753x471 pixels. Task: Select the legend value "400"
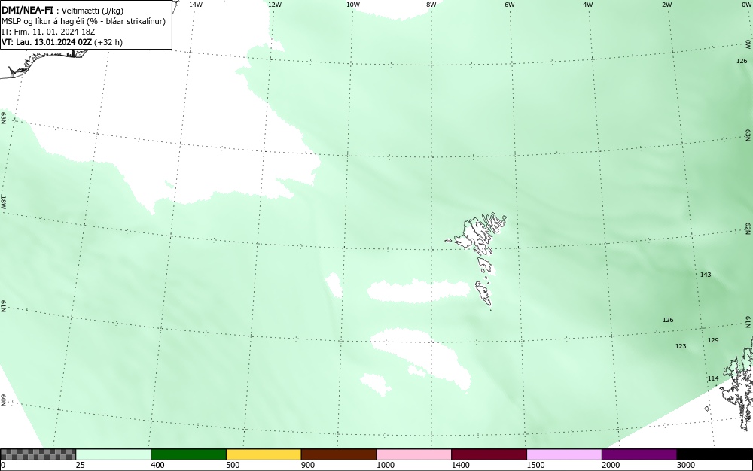click(x=157, y=465)
